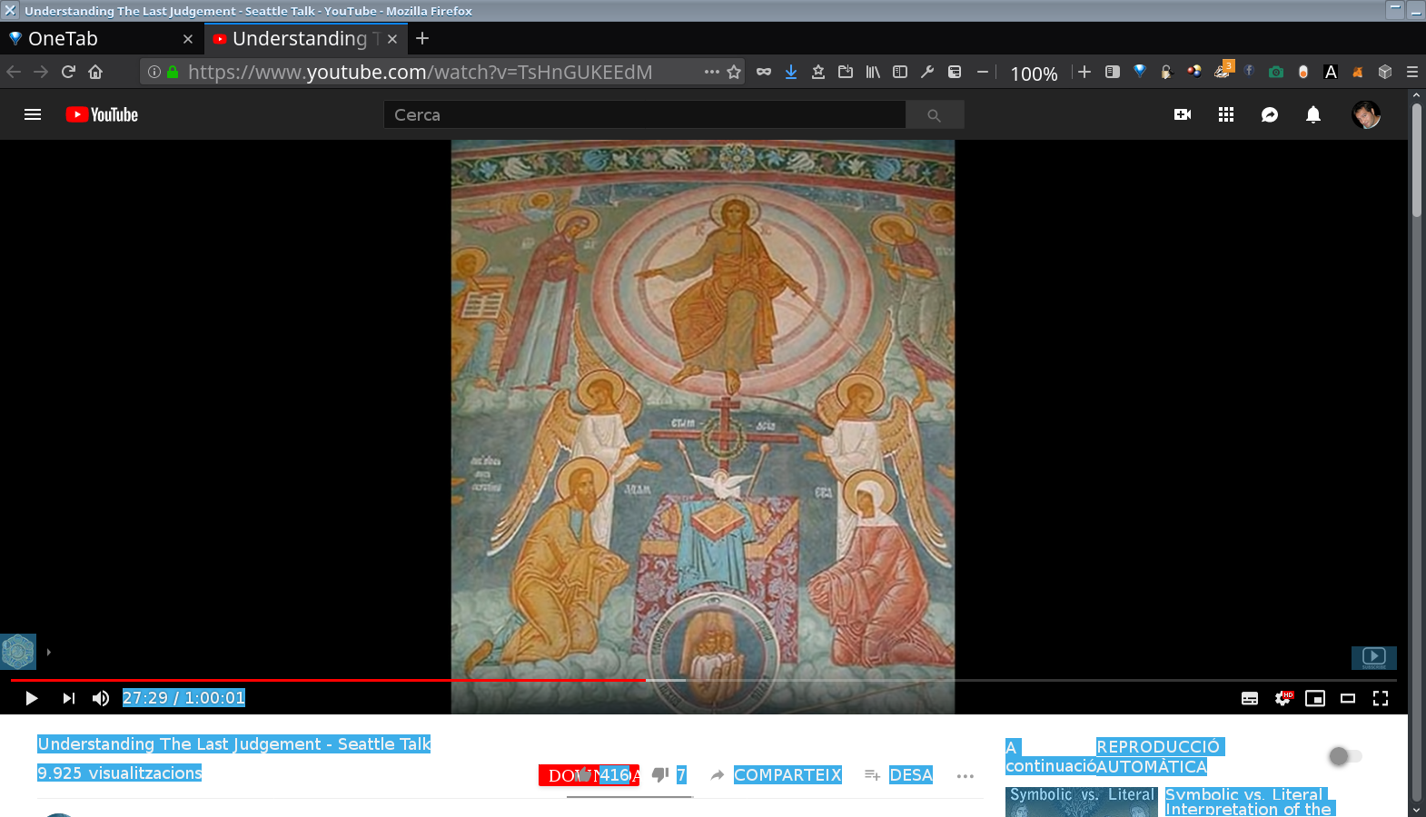The height and width of the screenshot is (817, 1426).
Task: Mute the video volume
Action: (x=101, y=698)
